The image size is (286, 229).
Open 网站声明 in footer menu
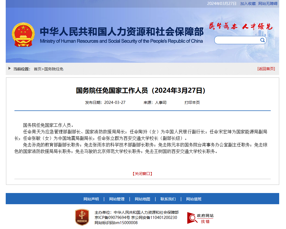(x=91, y=199)
